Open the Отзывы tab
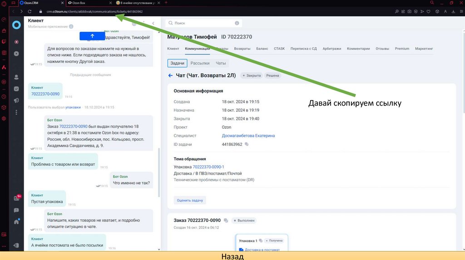This screenshot has width=465, height=260. click(x=382, y=48)
